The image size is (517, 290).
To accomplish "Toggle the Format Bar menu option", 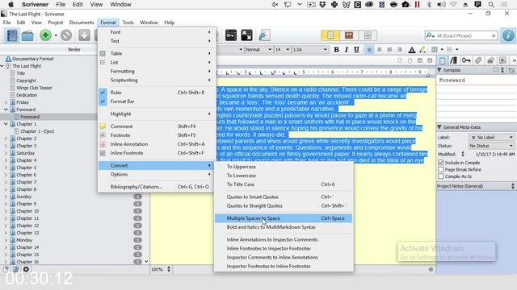I will click(157, 101).
